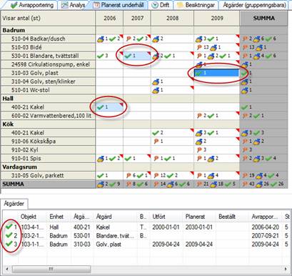Click the checkmark icon on action row 3
Screen dimensions: 292x276
coord(9,244)
